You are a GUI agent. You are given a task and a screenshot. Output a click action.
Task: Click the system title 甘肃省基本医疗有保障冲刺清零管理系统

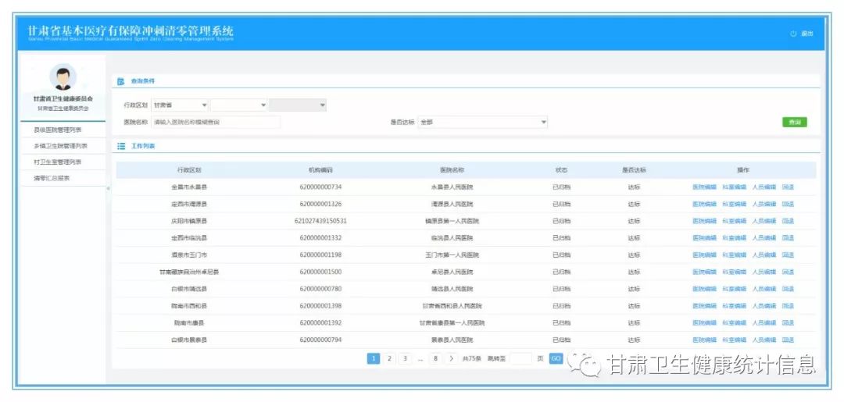click(131, 30)
